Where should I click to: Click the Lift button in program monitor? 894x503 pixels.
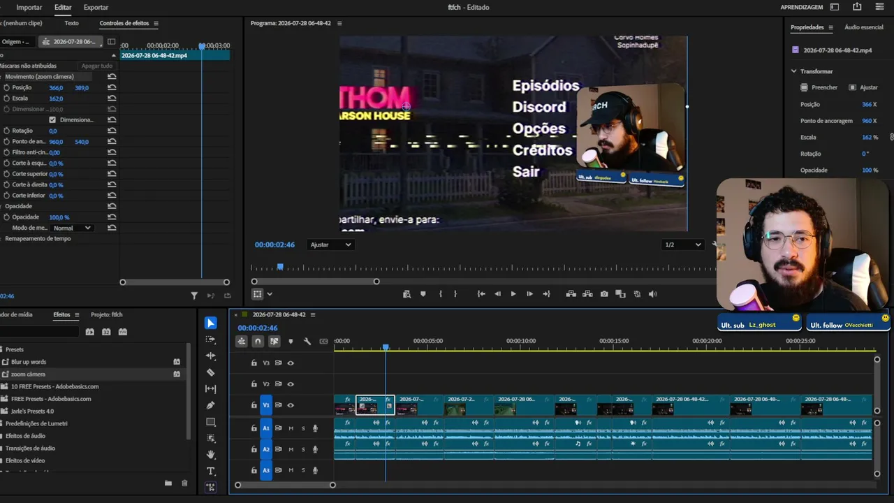coord(571,294)
